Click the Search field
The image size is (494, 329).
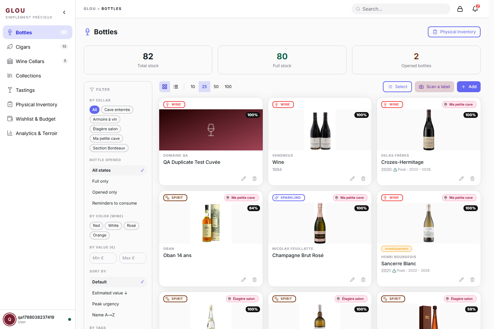[x=401, y=9]
